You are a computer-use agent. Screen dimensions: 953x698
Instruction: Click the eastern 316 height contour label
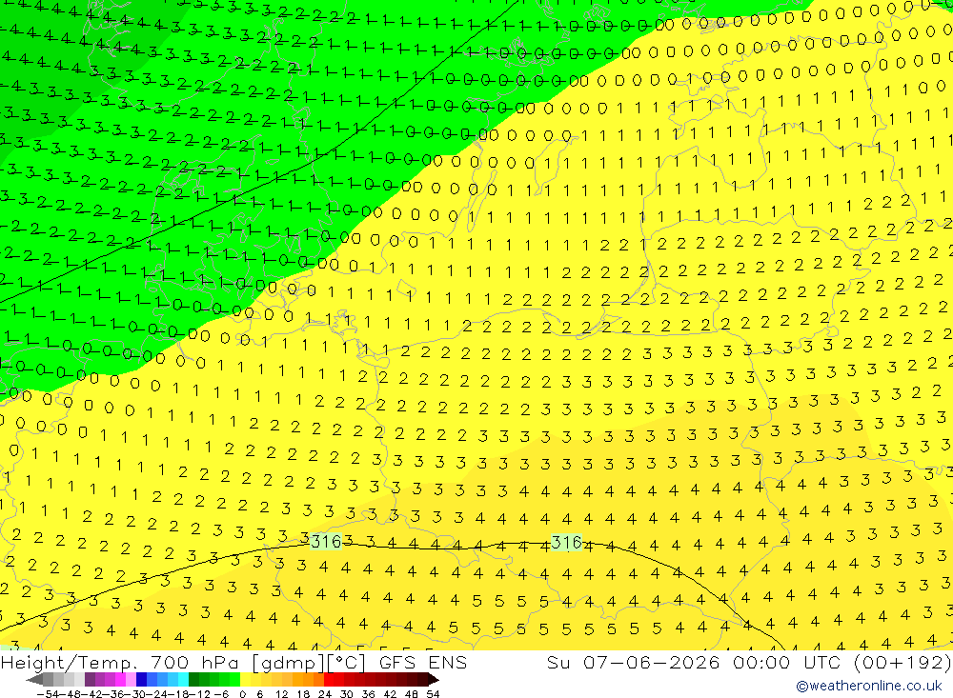coord(566,541)
